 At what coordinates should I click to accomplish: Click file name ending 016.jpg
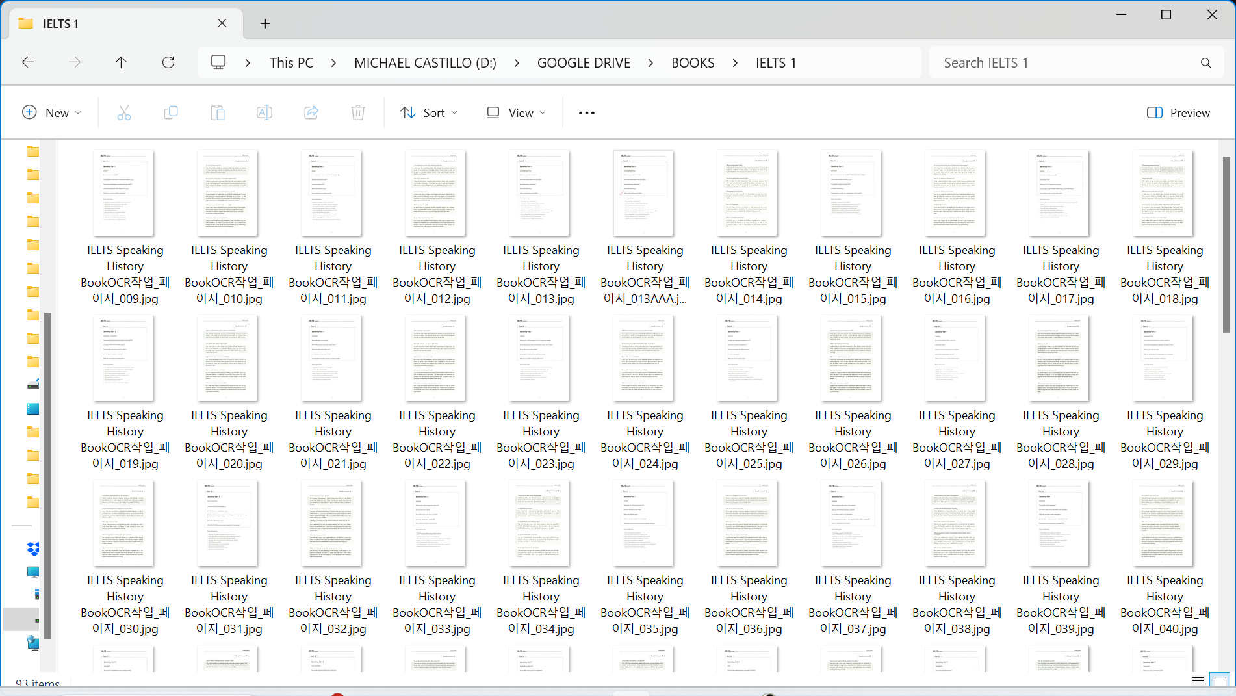click(x=957, y=274)
